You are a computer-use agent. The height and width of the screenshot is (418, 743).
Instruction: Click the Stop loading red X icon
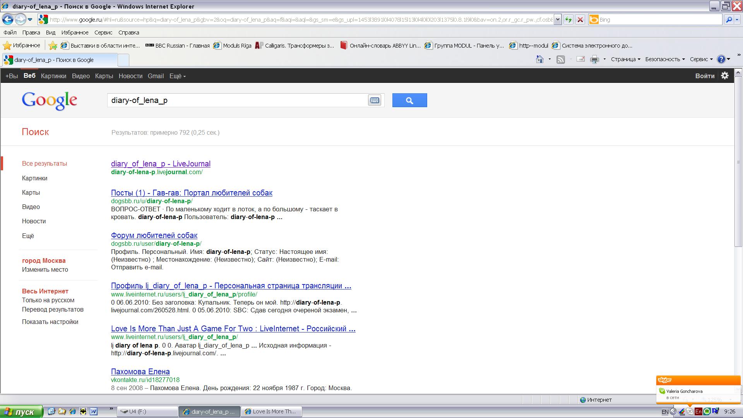point(580,20)
